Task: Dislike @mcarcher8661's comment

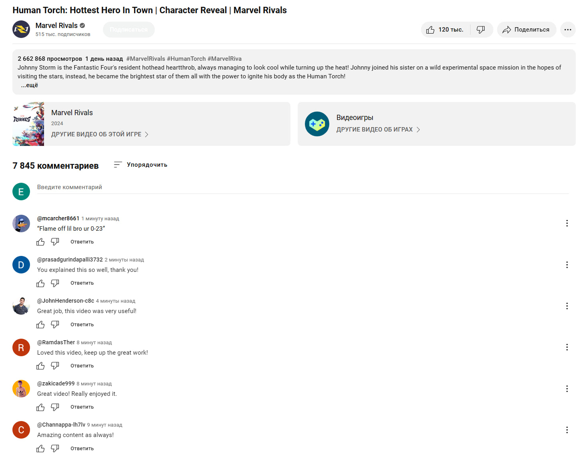Action: point(55,242)
